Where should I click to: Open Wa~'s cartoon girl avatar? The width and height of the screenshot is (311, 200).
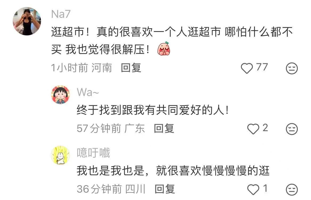click(60, 95)
